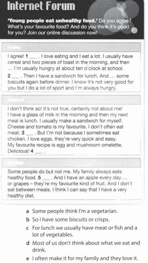
Task: Select the small grey circle in the banner
Action: (135, 31)
